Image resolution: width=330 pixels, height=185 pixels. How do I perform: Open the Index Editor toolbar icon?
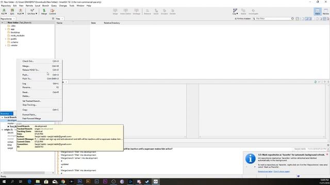(x=126, y=11)
